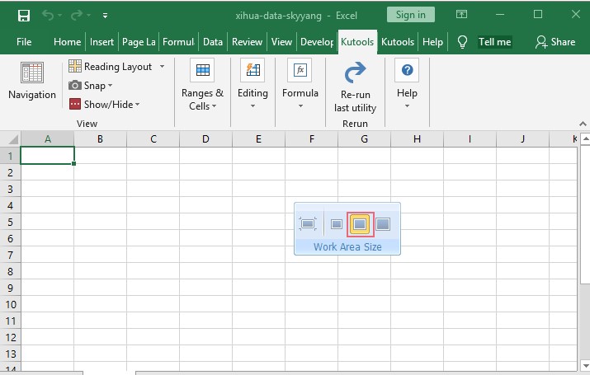
Task: Select column D header
Action: click(x=205, y=139)
